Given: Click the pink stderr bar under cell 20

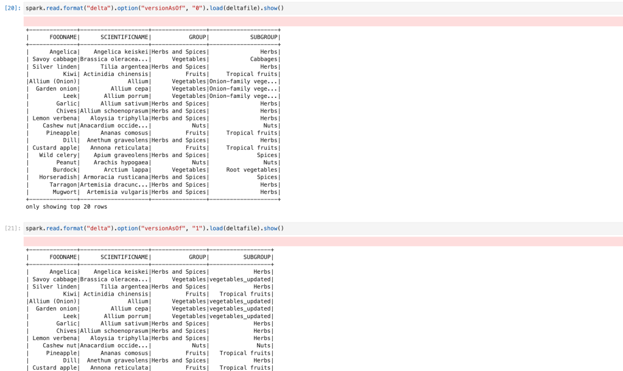Looking at the screenshot, I should [x=323, y=21].
